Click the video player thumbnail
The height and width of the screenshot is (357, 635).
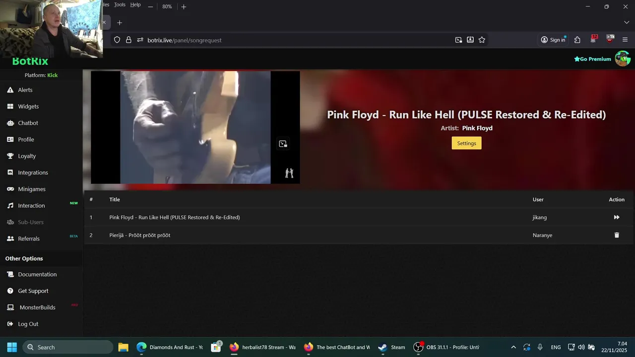(195, 127)
